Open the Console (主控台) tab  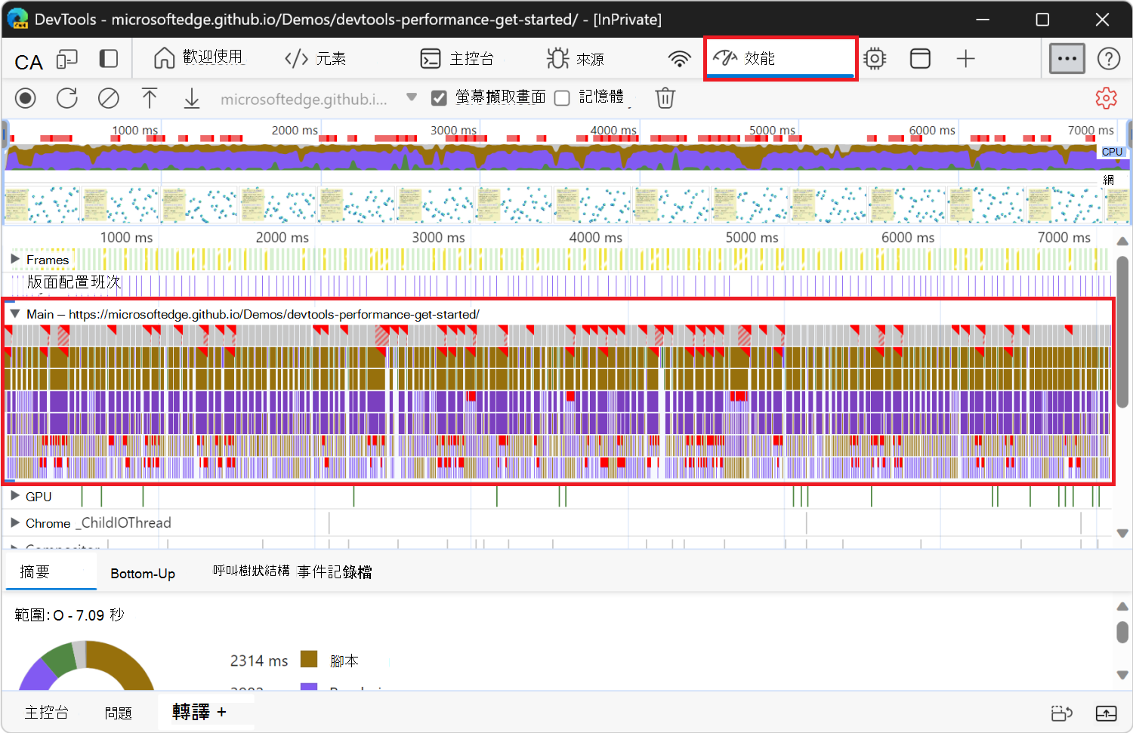[x=457, y=58]
